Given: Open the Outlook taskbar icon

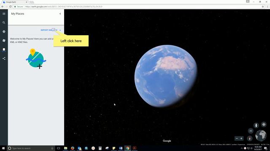Looking at the screenshot, I should [x=79, y=148].
